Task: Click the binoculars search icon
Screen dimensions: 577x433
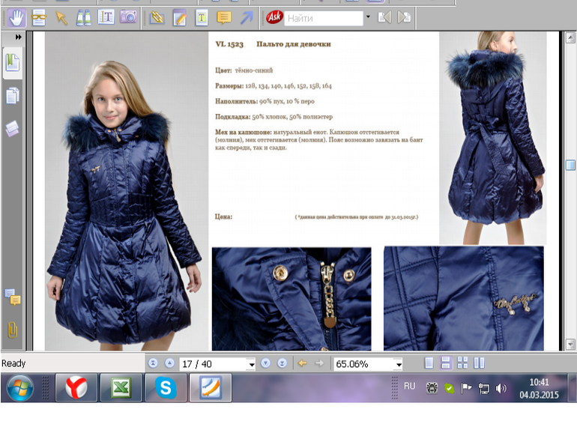Action: [x=84, y=17]
